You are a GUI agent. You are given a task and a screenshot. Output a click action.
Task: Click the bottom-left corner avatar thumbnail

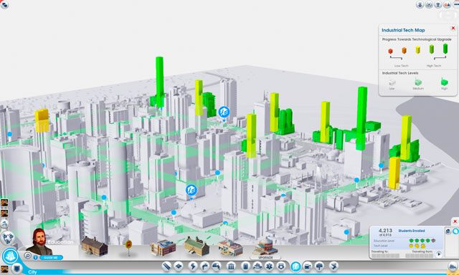point(4,269)
